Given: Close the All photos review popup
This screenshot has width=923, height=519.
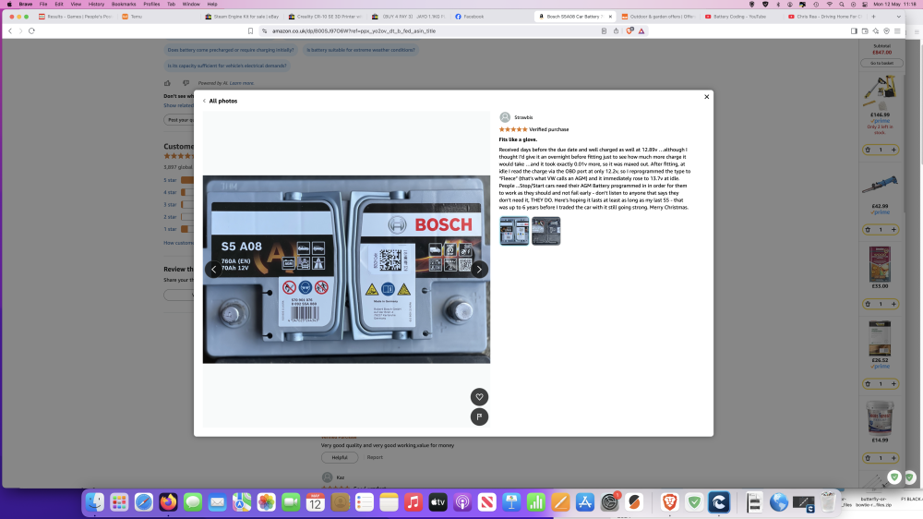Looking at the screenshot, I should [706, 97].
